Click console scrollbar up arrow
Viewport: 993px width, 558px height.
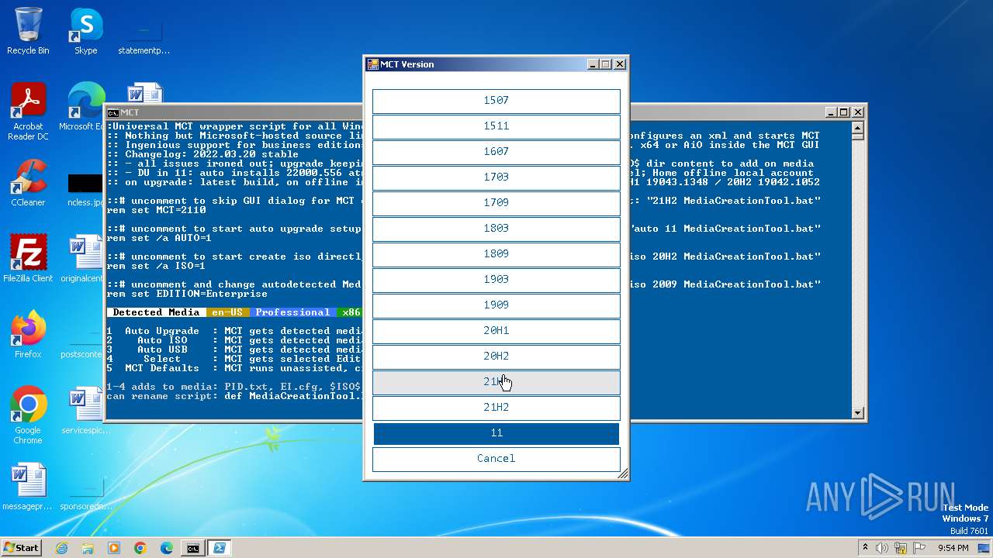tap(858, 126)
